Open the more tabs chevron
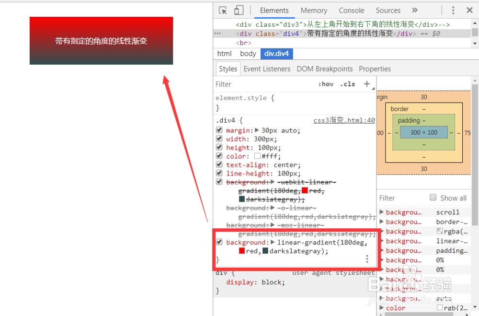The image size is (479, 316). pos(414,10)
